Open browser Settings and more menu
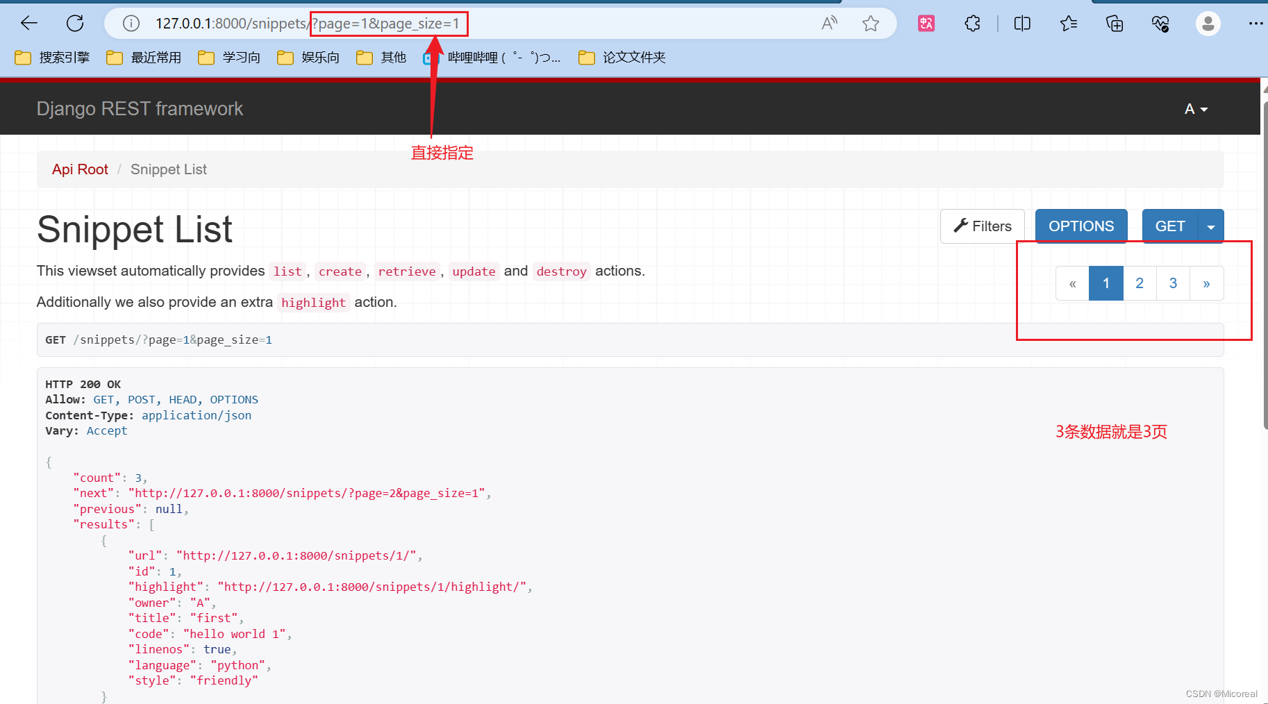 (x=1256, y=24)
